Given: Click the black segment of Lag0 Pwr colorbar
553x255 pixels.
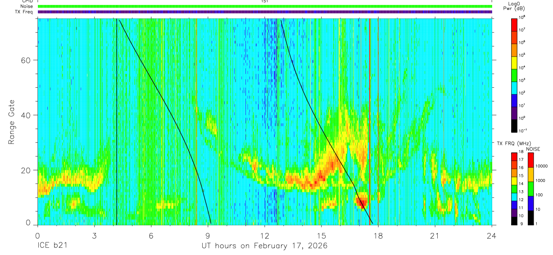Looking at the screenshot, I should (513, 125).
